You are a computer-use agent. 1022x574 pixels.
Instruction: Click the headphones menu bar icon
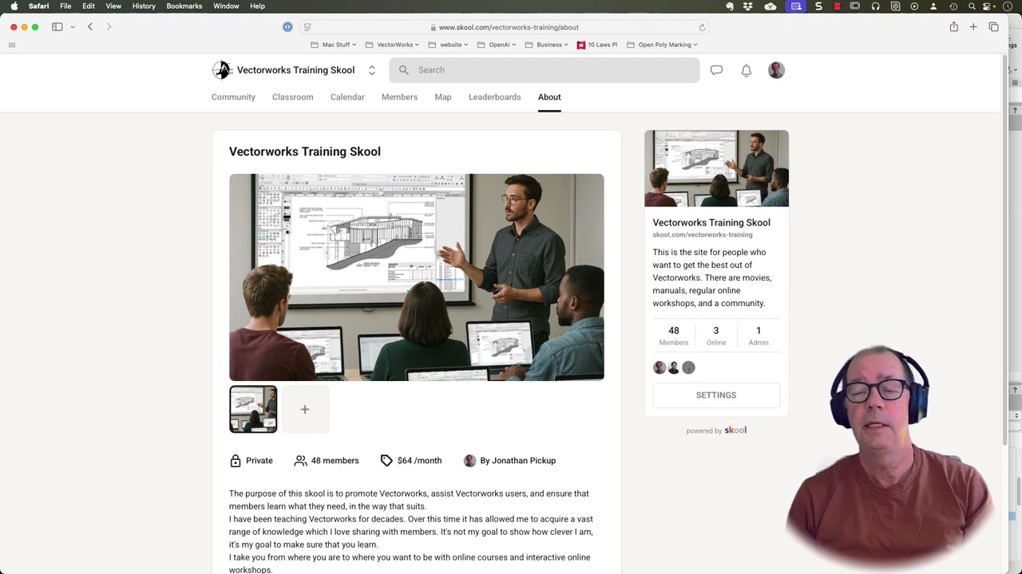876,6
